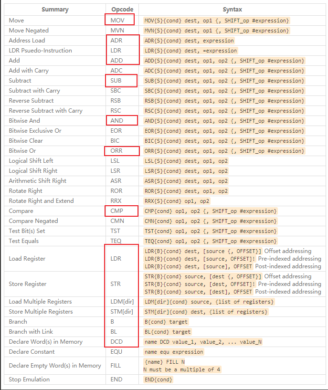Click 'Arithmetic Shift Right' summary text
The image size is (328, 390).
click(x=38, y=181)
